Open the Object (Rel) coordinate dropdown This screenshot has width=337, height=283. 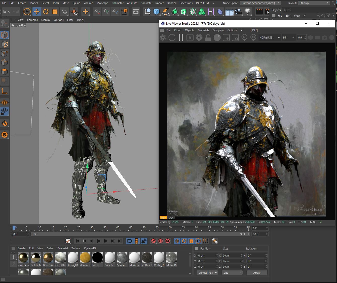click(x=208, y=273)
